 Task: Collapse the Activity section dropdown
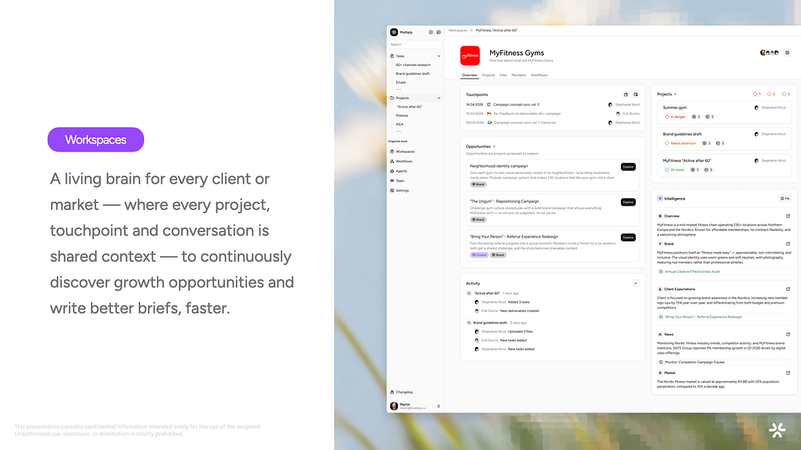point(636,283)
